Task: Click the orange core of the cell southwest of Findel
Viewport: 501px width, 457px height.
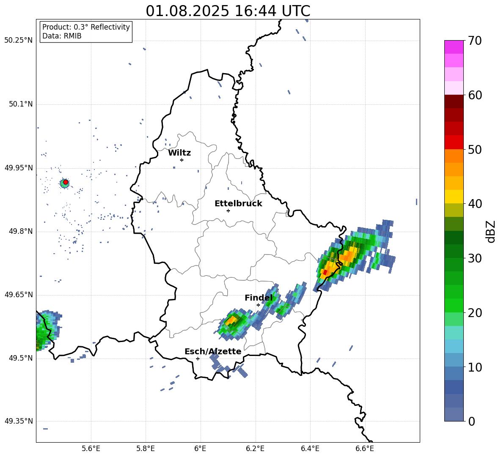Action: [230, 320]
